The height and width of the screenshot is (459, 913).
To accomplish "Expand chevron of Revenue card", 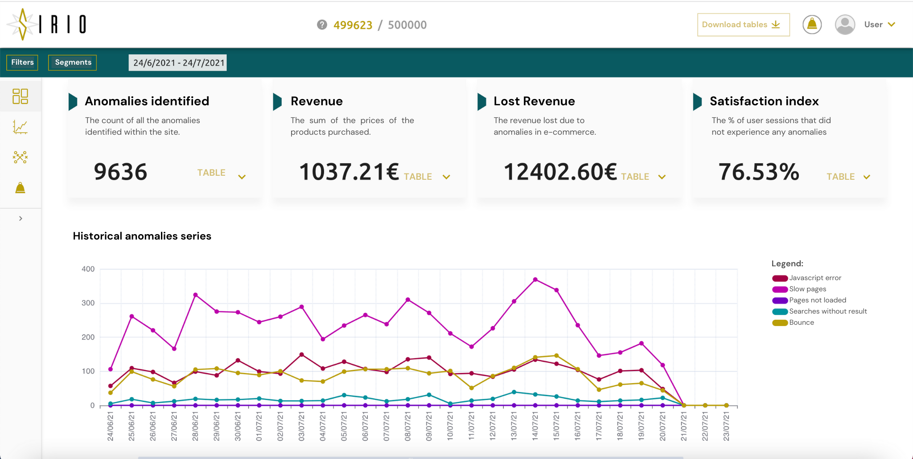I will [x=446, y=177].
